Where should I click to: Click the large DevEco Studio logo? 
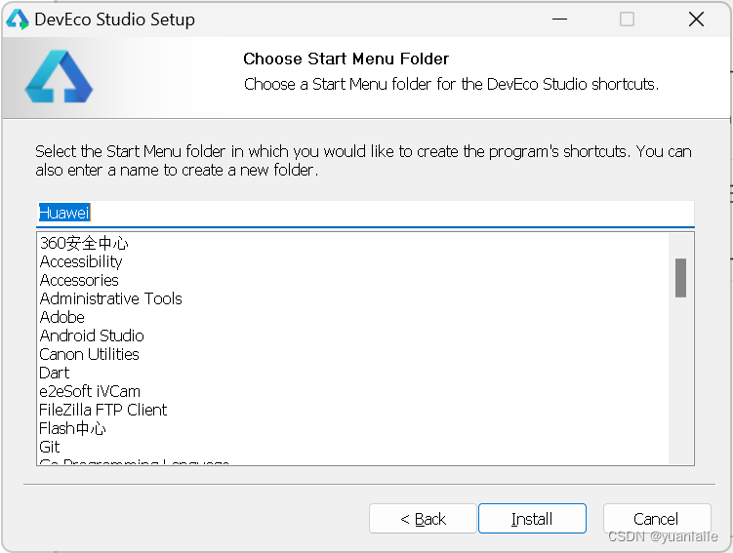coord(59,77)
